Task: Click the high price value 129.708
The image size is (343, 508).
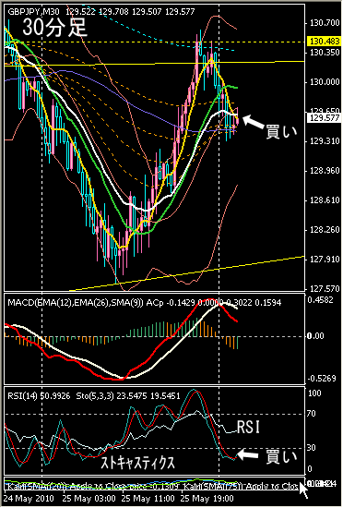Action: click(113, 12)
